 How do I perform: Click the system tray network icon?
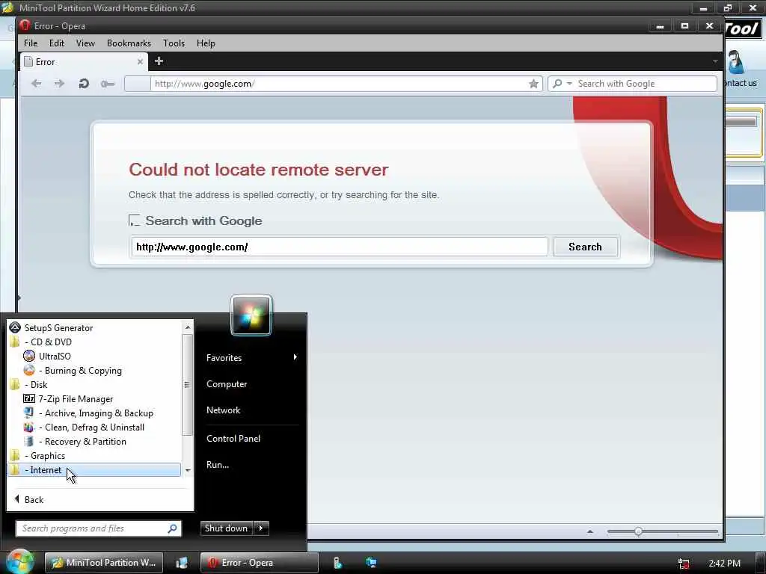coord(684,564)
